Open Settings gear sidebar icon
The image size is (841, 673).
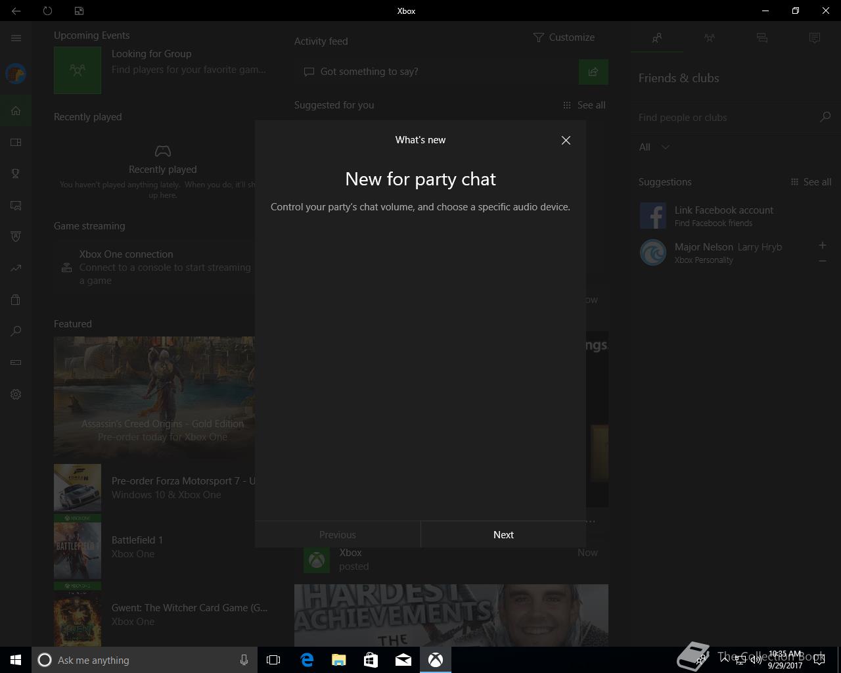tap(16, 394)
